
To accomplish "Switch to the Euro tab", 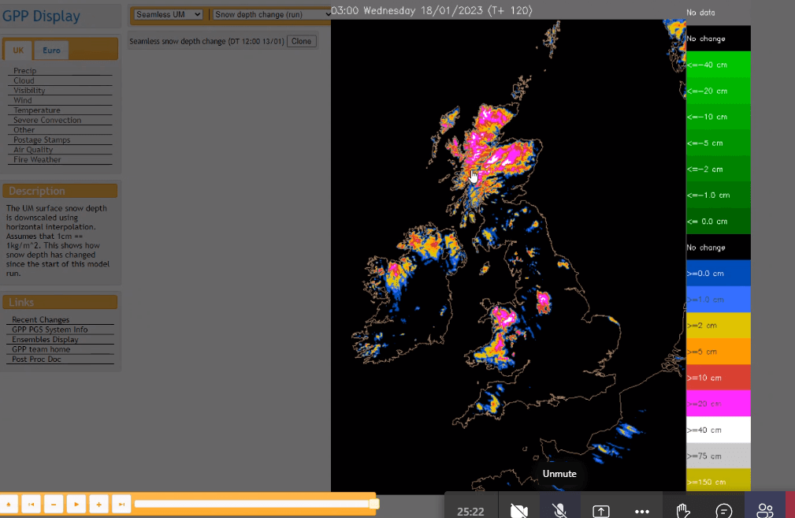I will coord(51,50).
